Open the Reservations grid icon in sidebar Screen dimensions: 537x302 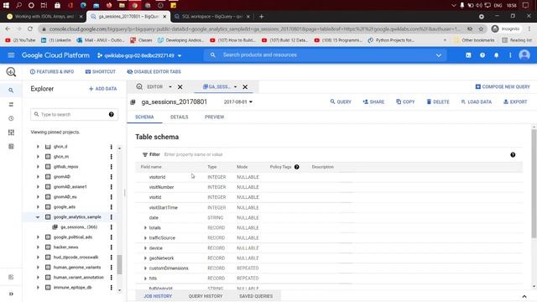pos(11,133)
